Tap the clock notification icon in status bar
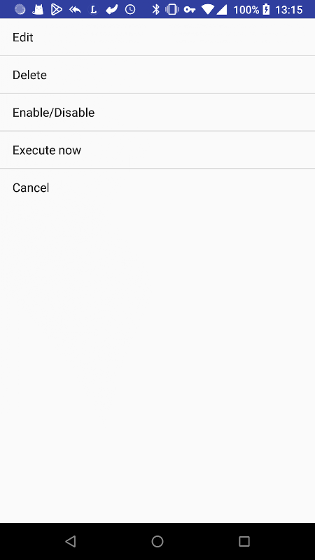 click(x=130, y=10)
